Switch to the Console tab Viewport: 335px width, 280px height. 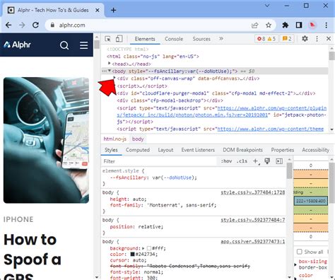coord(174,39)
